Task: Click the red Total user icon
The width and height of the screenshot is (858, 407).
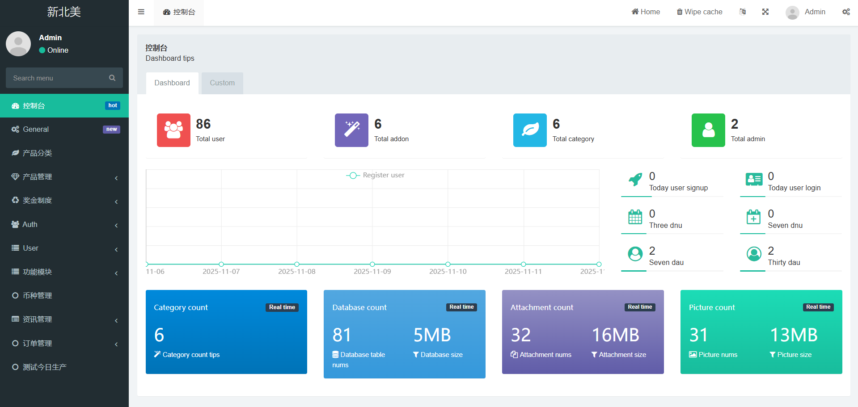Action: [x=173, y=130]
